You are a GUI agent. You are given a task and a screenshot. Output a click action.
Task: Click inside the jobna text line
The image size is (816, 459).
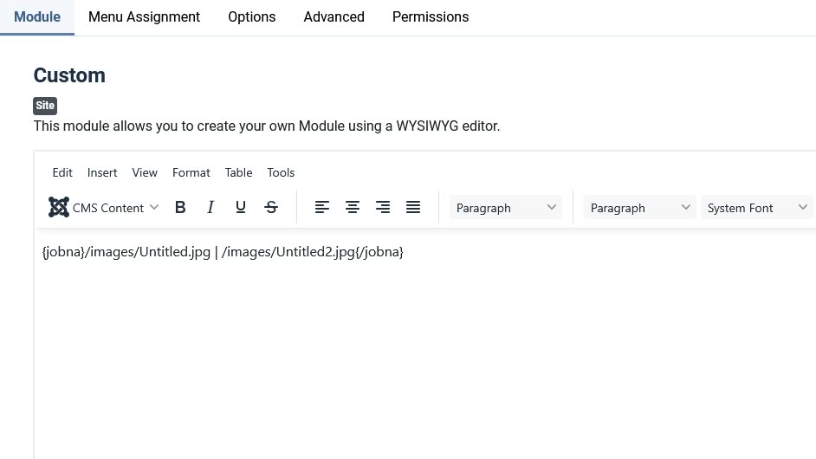tap(223, 252)
